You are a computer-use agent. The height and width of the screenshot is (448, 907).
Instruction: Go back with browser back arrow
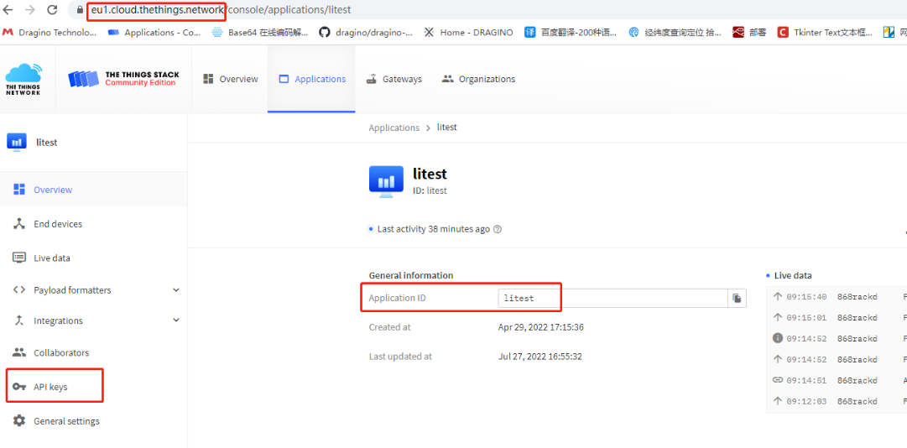[8, 10]
